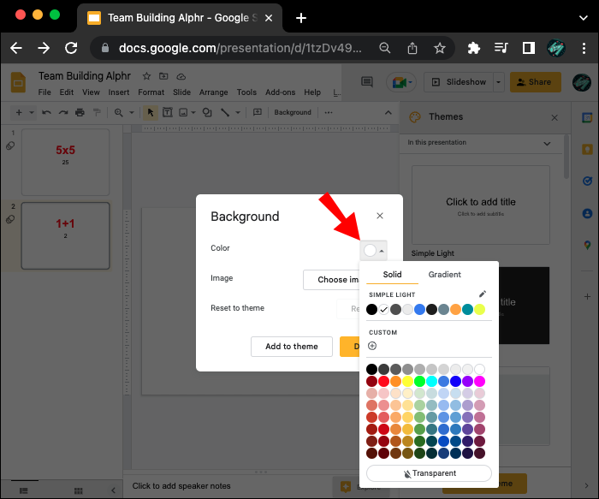
Task: Choose the black Simple Light theme swatch
Action: pos(371,310)
